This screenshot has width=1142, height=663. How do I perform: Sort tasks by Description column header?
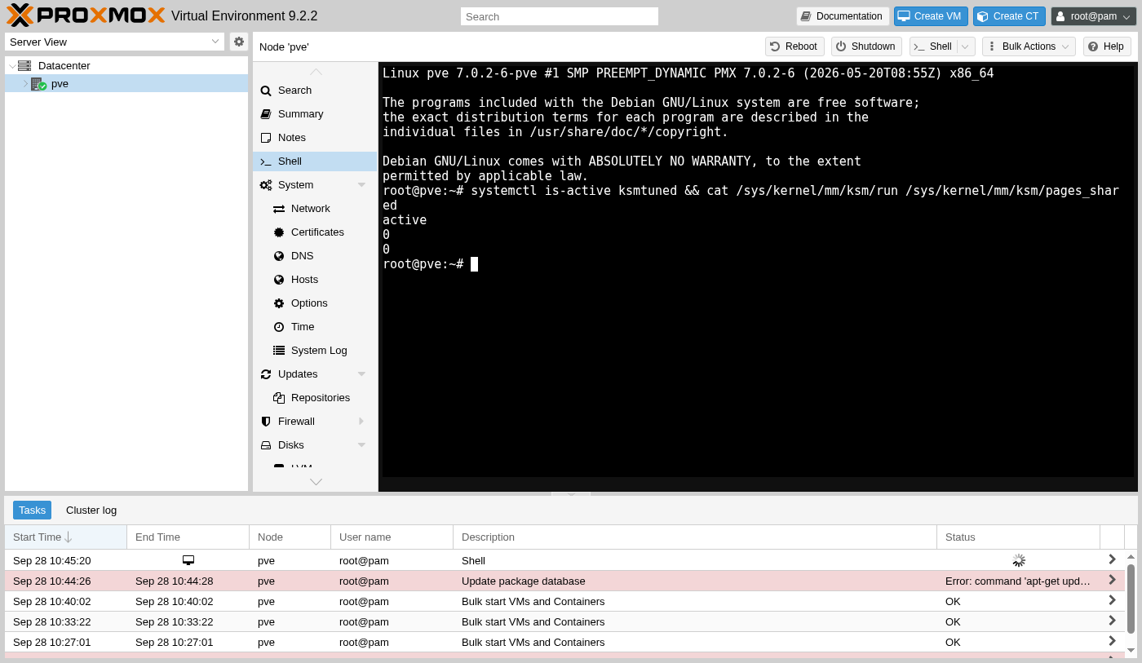coord(695,537)
